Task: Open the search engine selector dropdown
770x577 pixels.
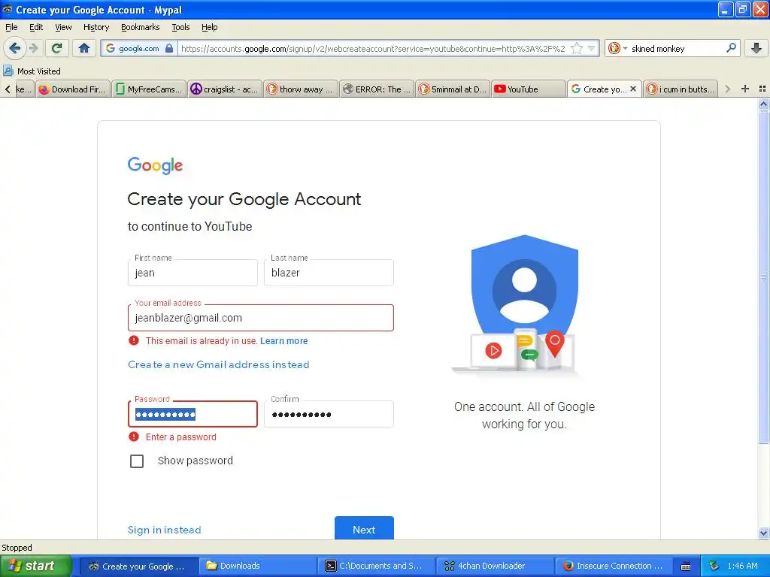Action: click(x=617, y=48)
